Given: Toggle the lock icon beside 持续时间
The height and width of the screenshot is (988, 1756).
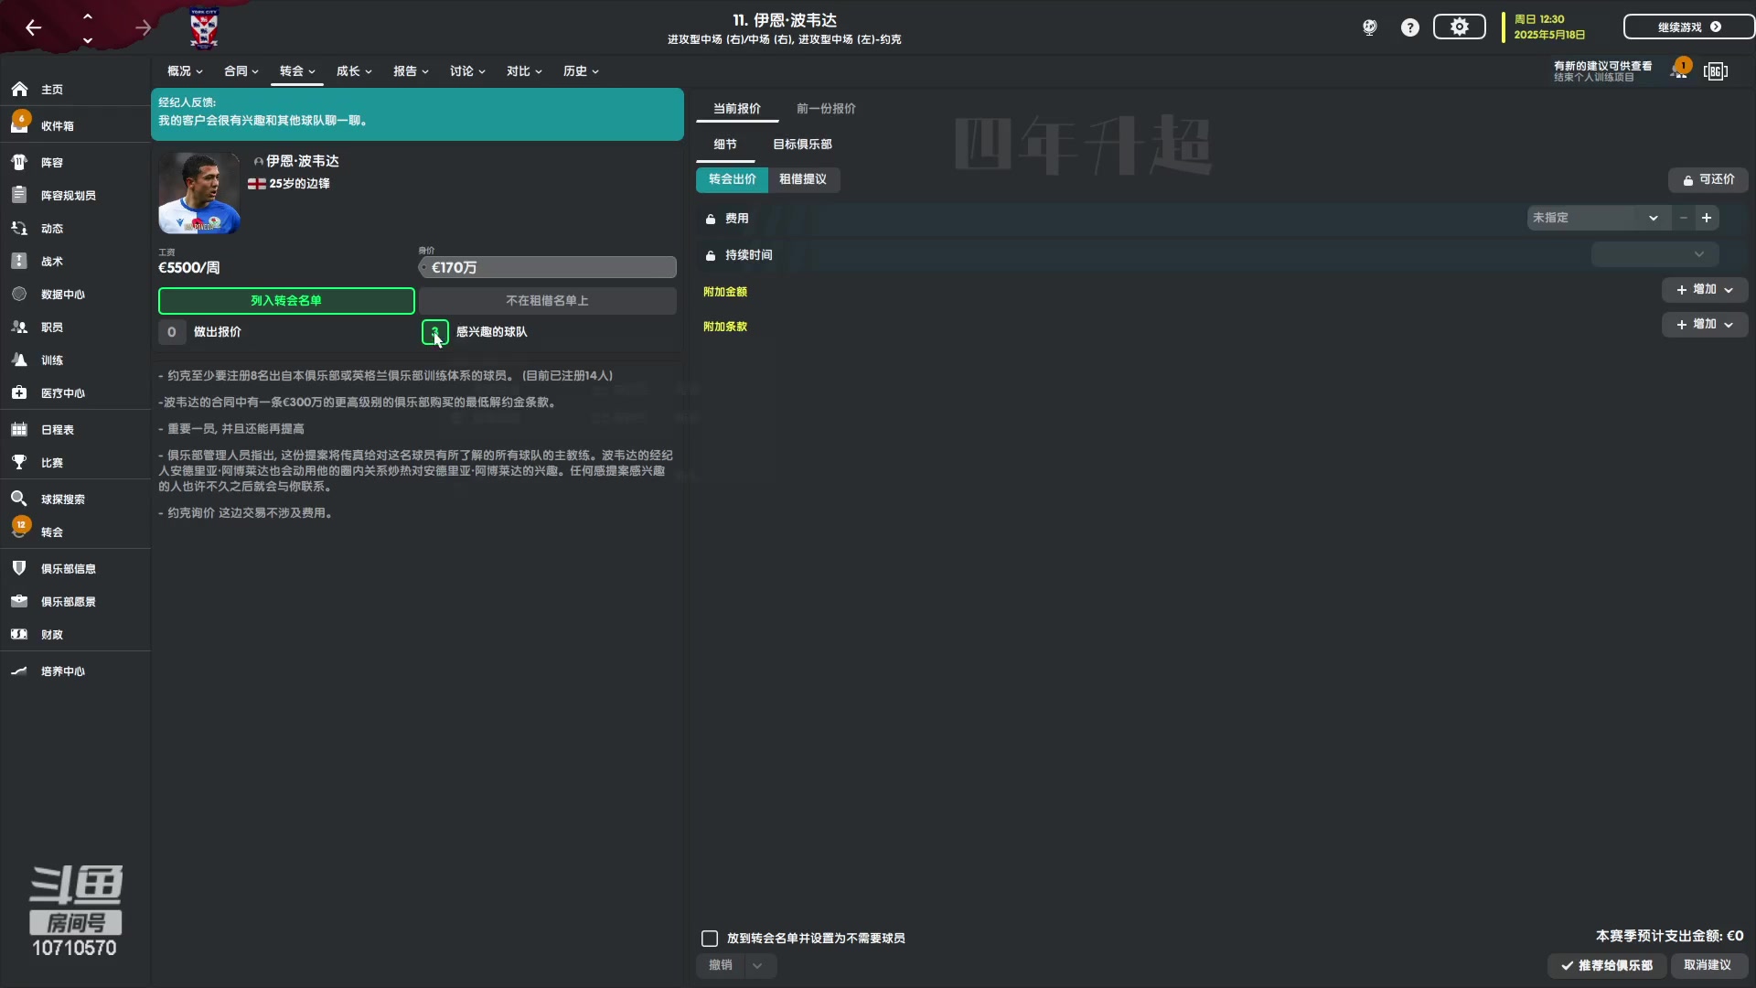Looking at the screenshot, I should coord(710,256).
